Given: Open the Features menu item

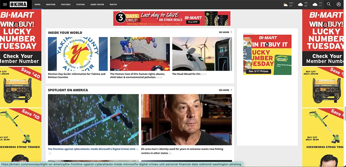Looking at the screenshot, I should (x=66, y=4).
